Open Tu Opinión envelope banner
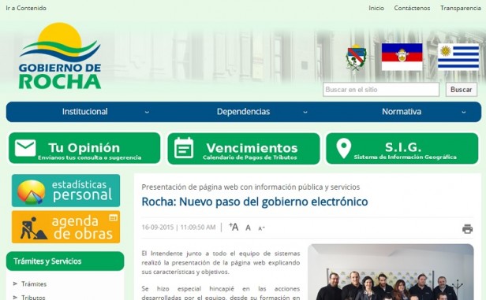This screenshot has height=300, width=486. (84, 148)
